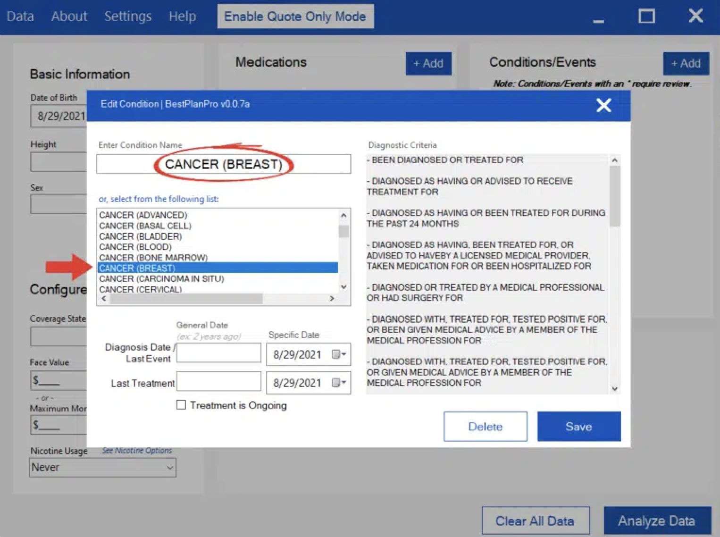Open calendar picker for Last Treatment date

tap(339, 383)
